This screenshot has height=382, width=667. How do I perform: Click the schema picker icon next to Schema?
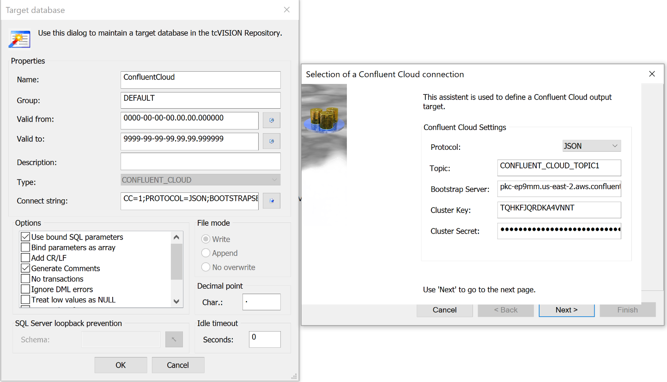(x=174, y=339)
